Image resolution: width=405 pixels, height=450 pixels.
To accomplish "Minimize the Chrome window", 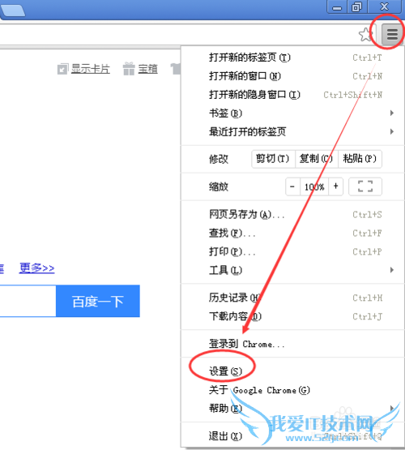I will click(337, 6).
